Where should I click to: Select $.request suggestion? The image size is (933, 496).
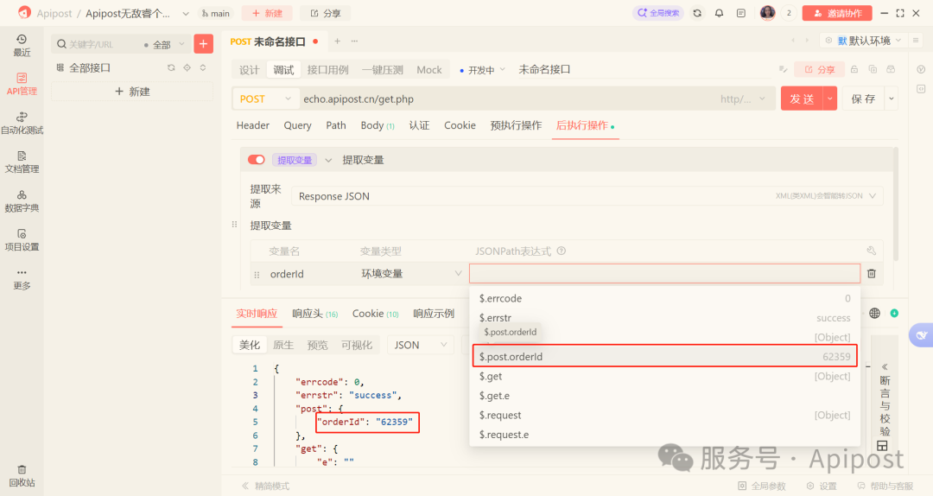click(x=665, y=415)
